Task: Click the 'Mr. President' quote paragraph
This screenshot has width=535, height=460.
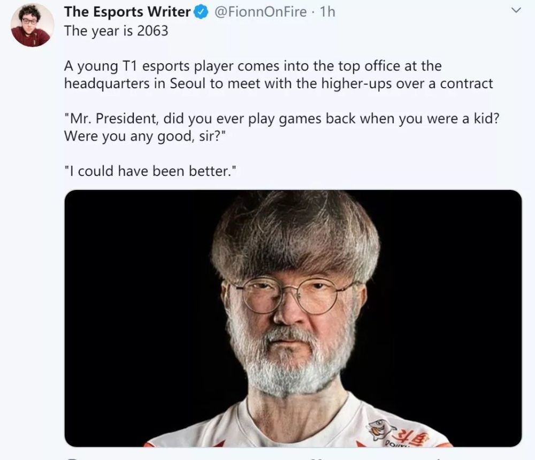Action: pyautogui.click(x=282, y=127)
